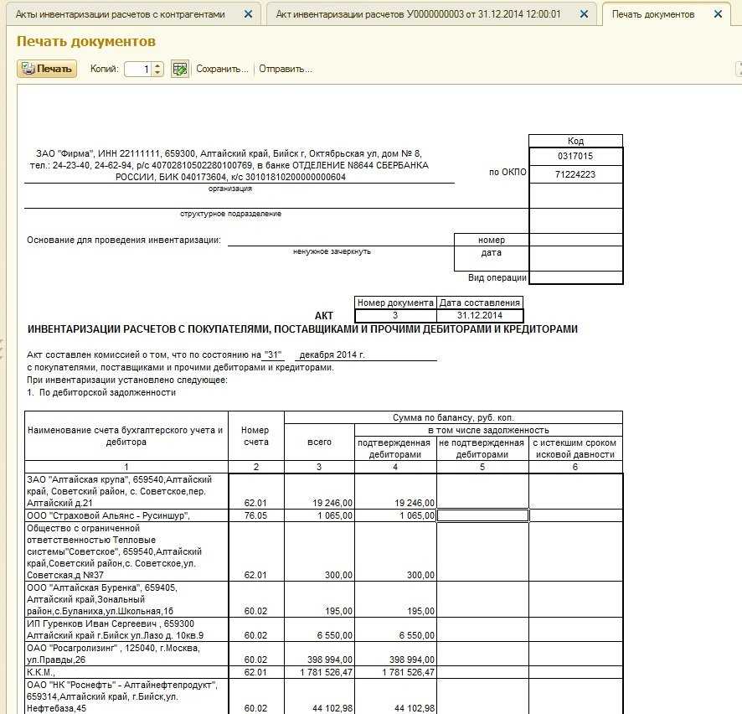Click the Печать button with printer icon
This screenshot has width=742, height=714.
tap(47, 69)
